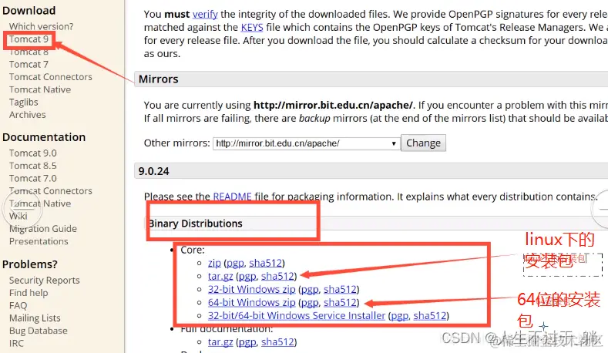Open Tomcat 8.5 documentation

(33, 166)
